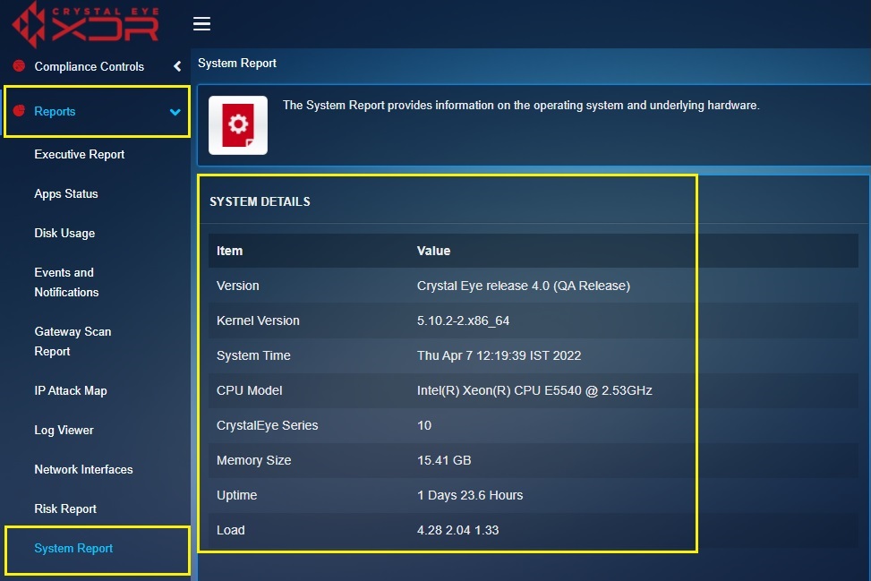871x581 pixels.
Task: Toggle the hamburger menu icon
Action: coord(201,24)
